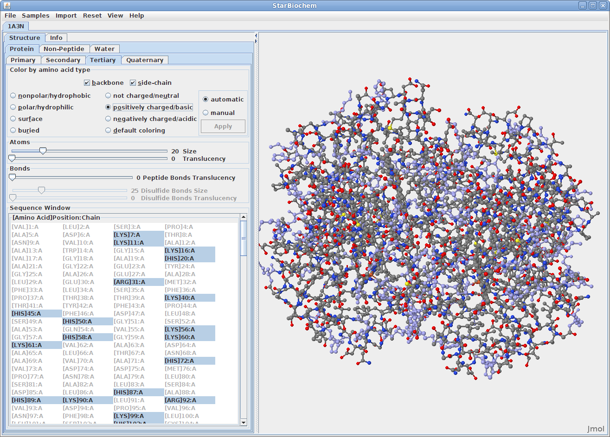Click sequence window scroll down arrow
The height and width of the screenshot is (437, 610).
244,422
